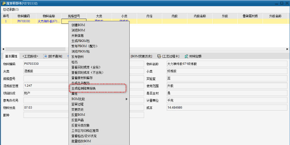This screenshot has width=290, height=145.
Task: Choose 查看原材料库存 menu entry
Action: coord(82,78)
